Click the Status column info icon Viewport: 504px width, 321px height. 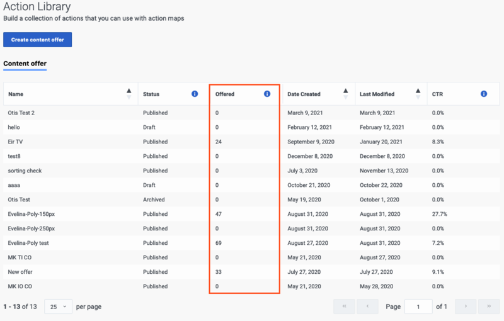pos(195,94)
